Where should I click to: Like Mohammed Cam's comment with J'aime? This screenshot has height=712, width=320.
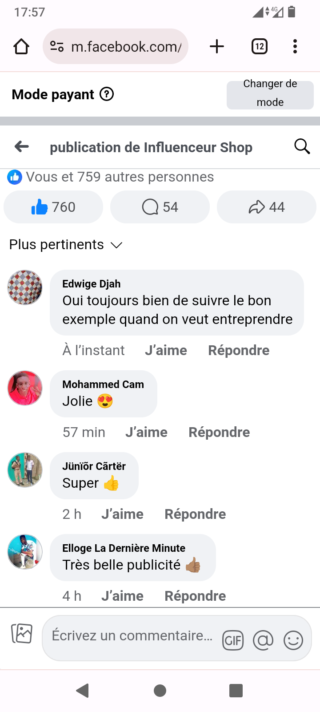[146, 432]
